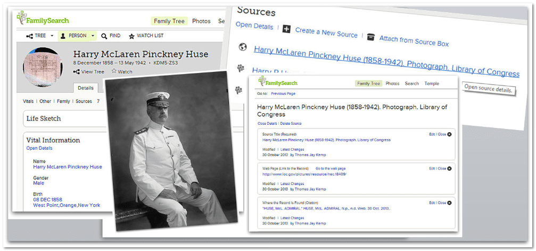The width and height of the screenshot is (536, 251).
Task: Click the Close link in the Source Title section
Action: (442, 135)
